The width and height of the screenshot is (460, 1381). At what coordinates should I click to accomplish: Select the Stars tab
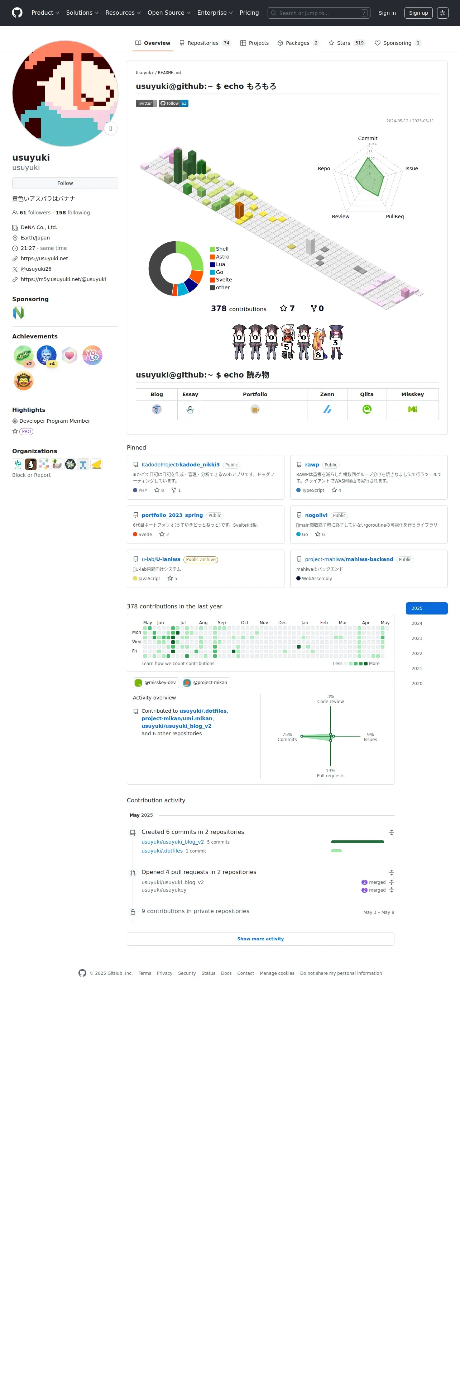[347, 43]
